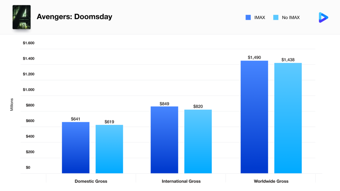
Task: Select the Worldwide Gross IMAX bar
Action: pyautogui.click(x=254, y=117)
